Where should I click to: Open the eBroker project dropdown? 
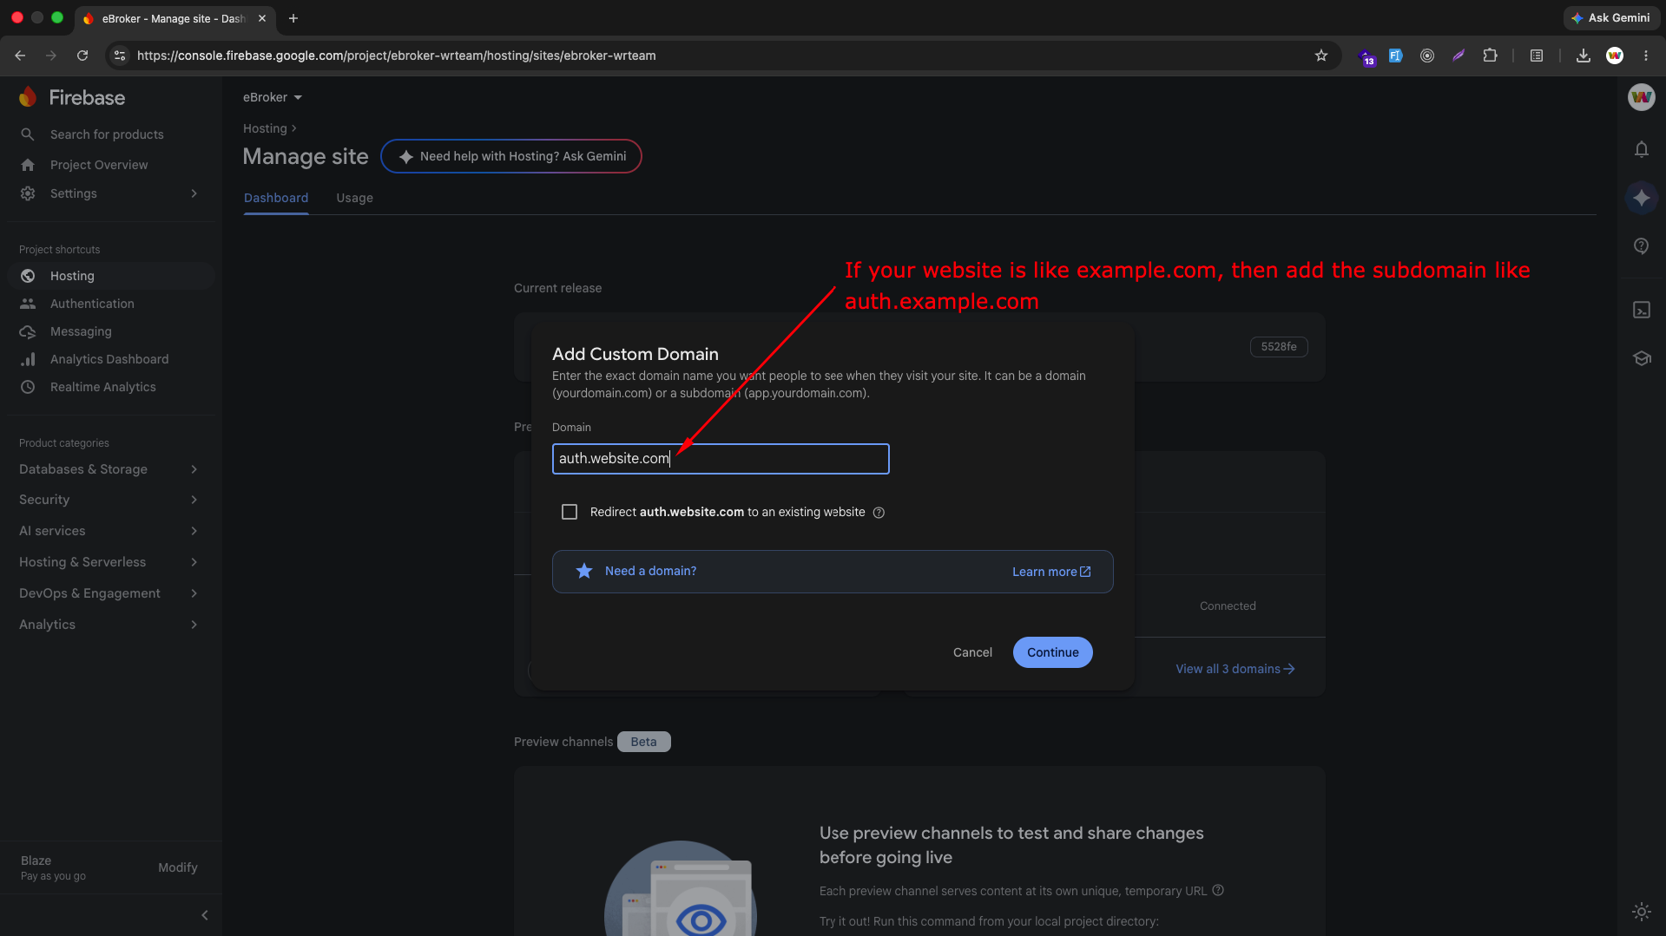tap(273, 97)
